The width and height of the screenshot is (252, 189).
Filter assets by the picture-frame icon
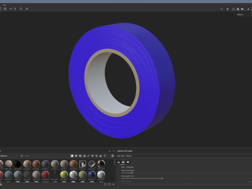101,156
